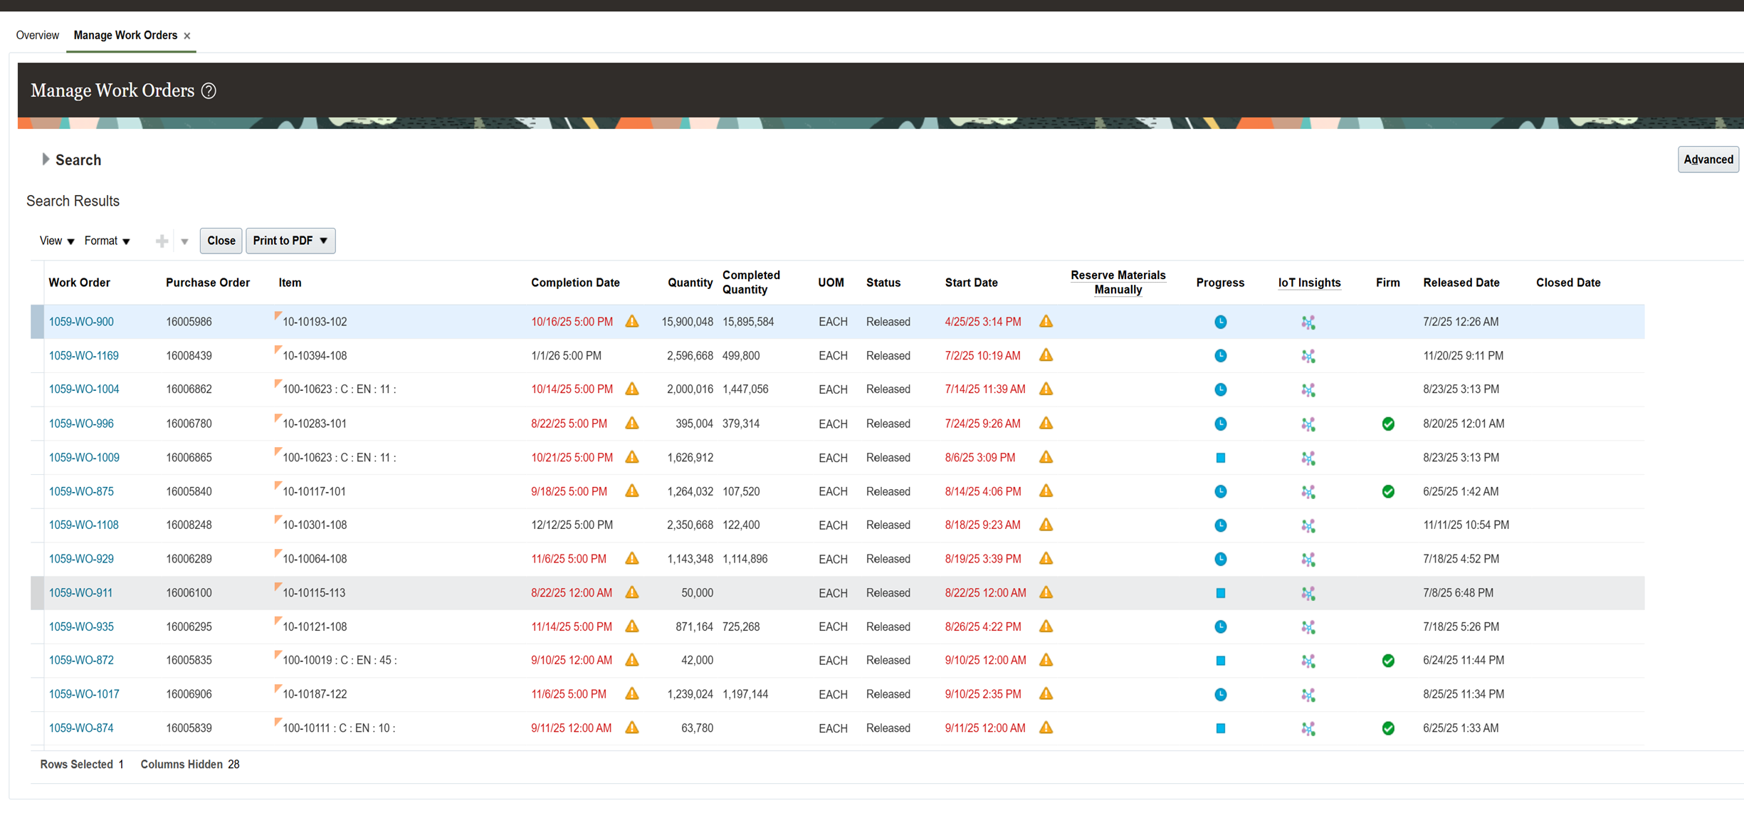The image size is (1744, 823).
Task: Click IoT Insights icon for 1059-WO-874
Action: pos(1308,728)
